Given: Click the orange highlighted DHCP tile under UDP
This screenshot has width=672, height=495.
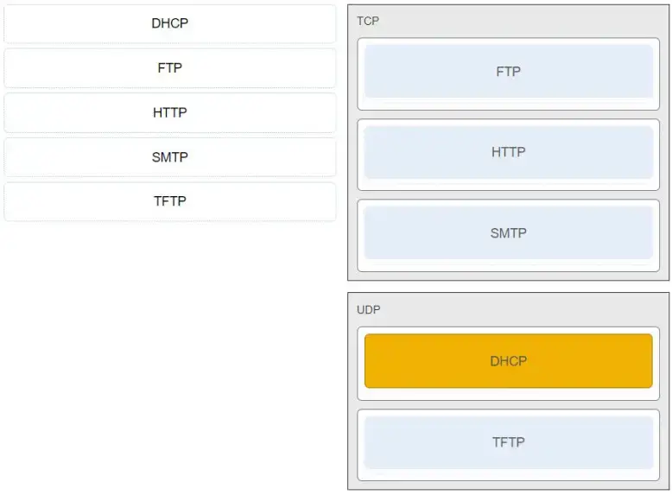Looking at the screenshot, I should pyautogui.click(x=508, y=361).
